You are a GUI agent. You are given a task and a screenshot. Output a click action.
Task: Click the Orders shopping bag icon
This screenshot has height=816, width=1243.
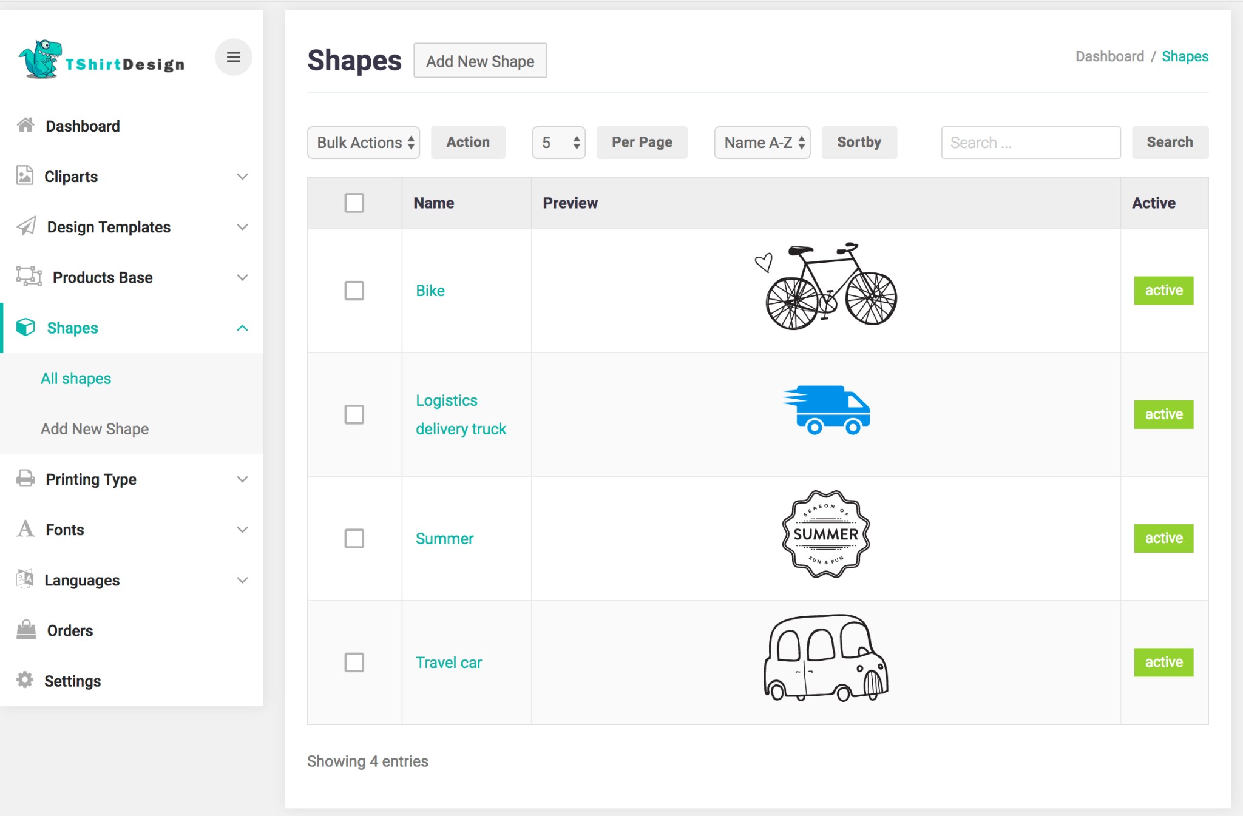pyautogui.click(x=26, y=630)
